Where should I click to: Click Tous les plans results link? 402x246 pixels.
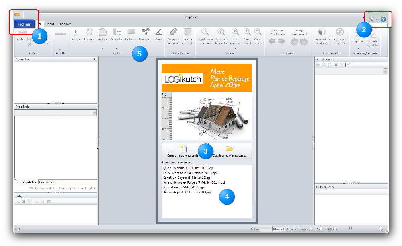pos(87,188)
